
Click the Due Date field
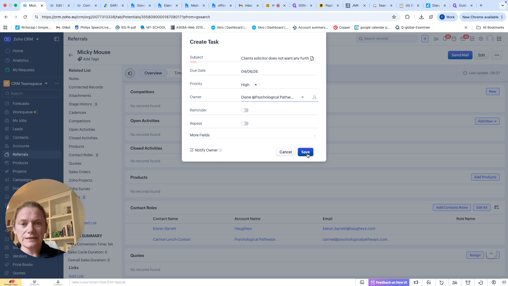click(279, 71)
